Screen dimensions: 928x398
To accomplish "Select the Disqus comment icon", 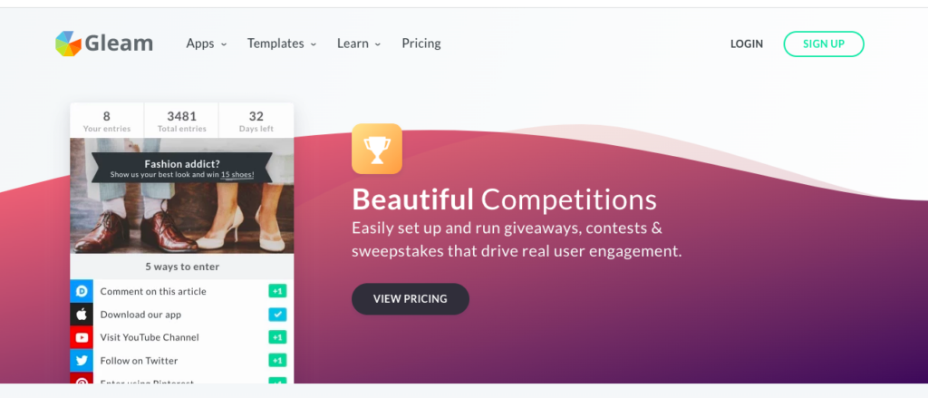I will 82,291.
